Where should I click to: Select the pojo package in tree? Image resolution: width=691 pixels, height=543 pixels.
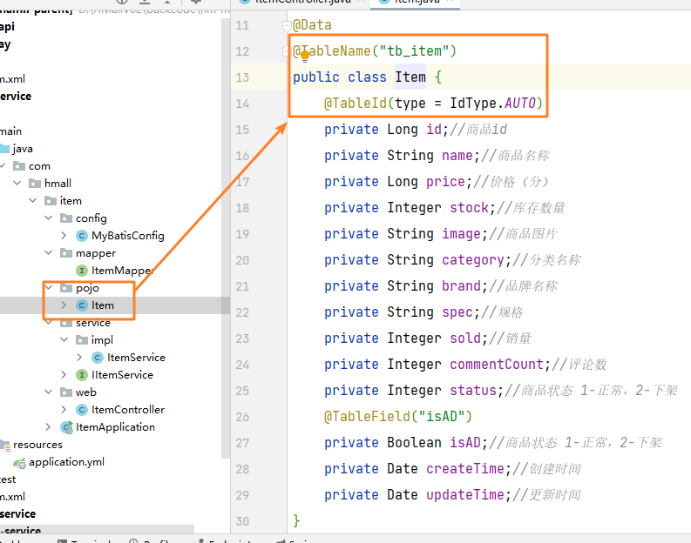[x=87, y=288]
